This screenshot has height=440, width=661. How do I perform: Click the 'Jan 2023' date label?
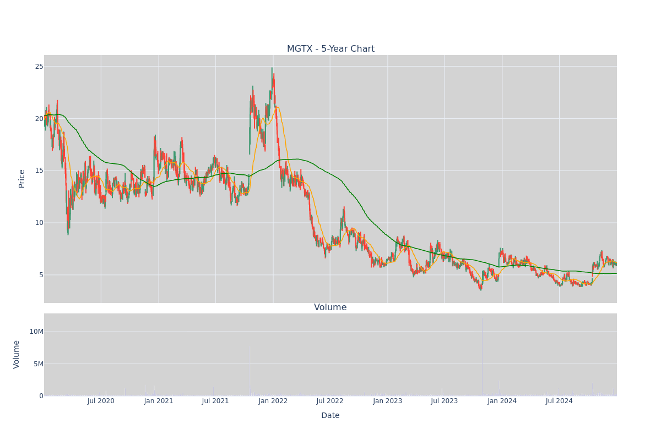coord(388,401)
